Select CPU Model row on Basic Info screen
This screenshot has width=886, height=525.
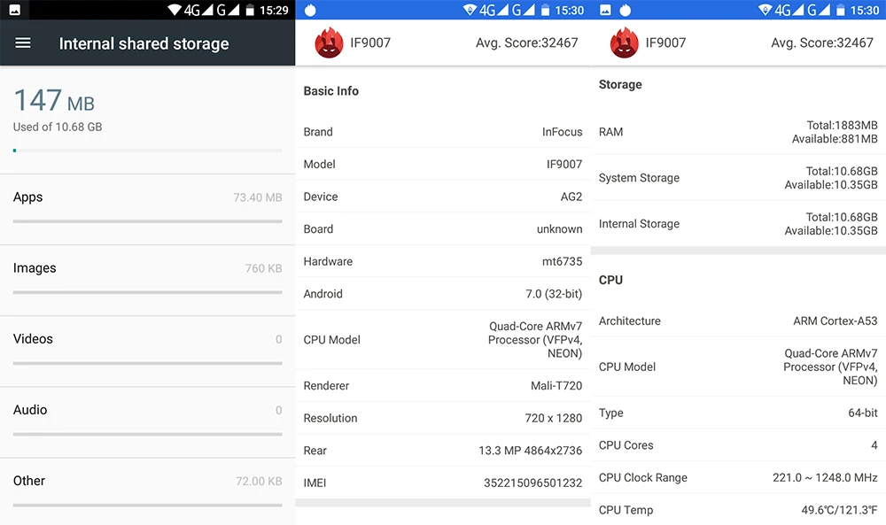coord(443,340)
